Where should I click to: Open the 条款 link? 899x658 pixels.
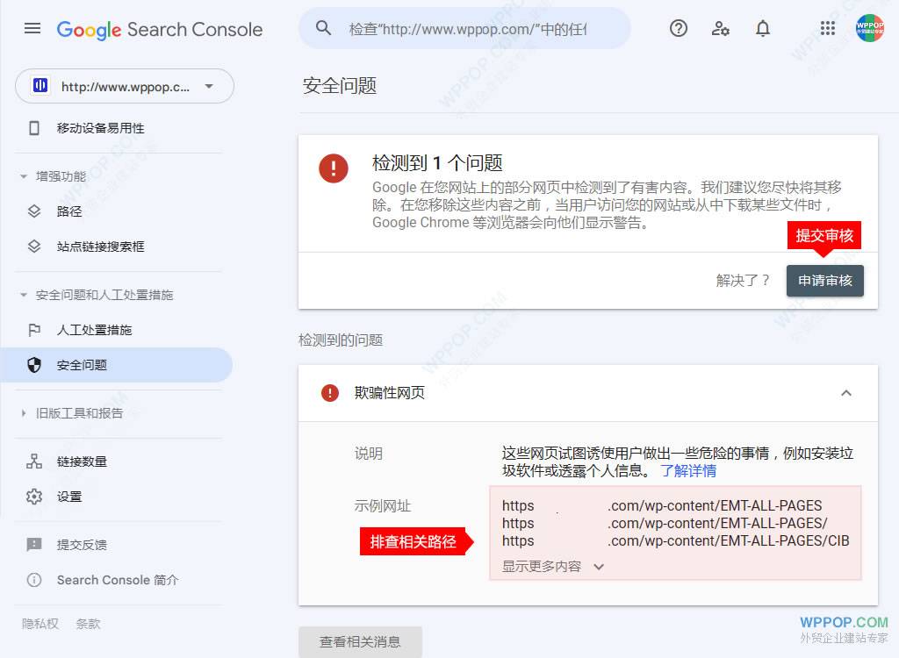click(88, 624)
